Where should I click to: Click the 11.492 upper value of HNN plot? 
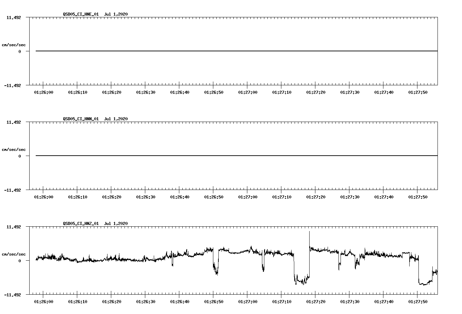pos(14,122)
